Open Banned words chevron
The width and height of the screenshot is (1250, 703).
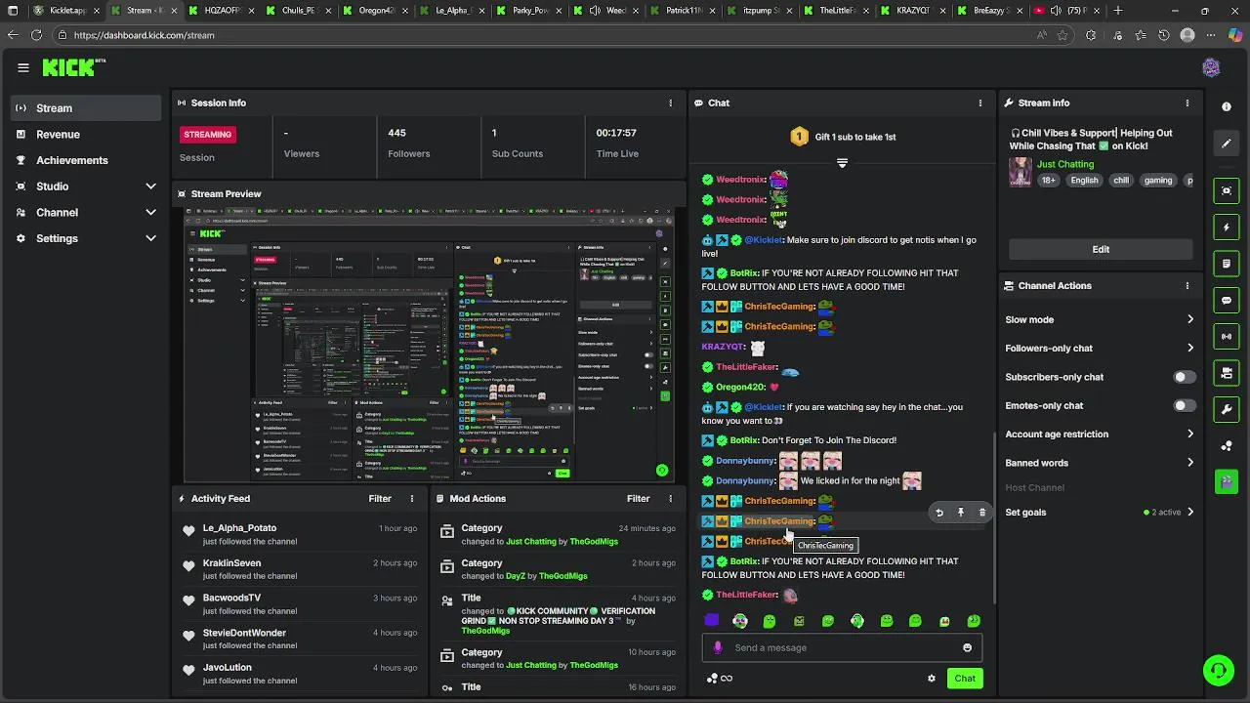coord(1189,463)
